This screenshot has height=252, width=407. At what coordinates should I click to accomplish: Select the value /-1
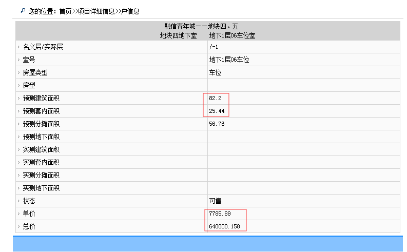click(x=214, y=47)
